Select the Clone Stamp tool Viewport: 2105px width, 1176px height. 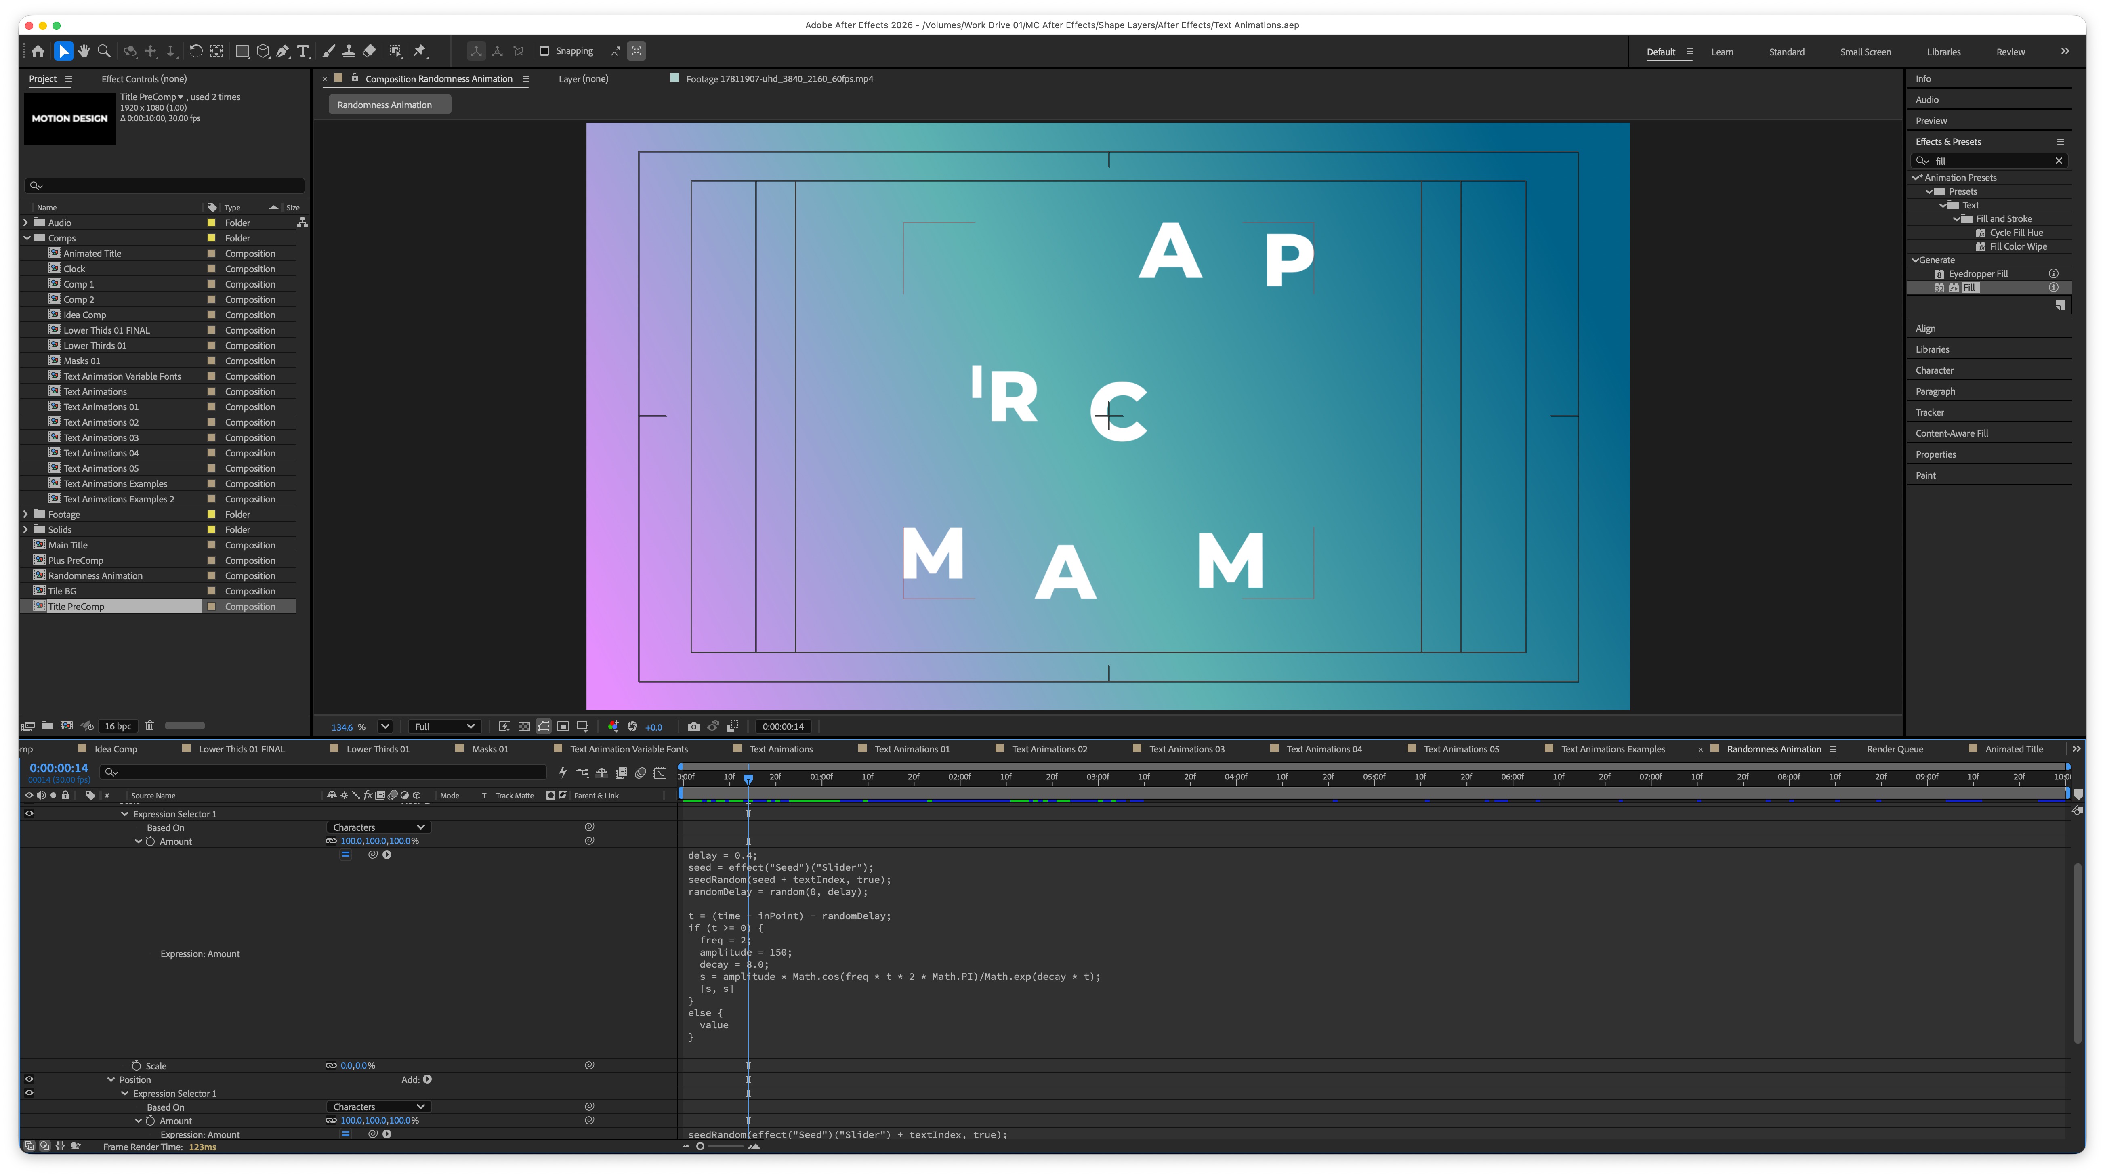pyautogui.click(x=349, y=50)
